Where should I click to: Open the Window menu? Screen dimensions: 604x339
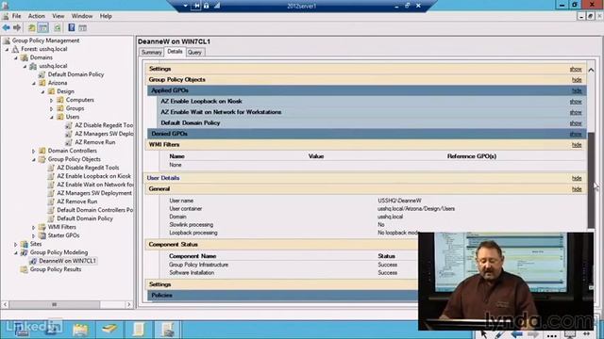click(82, 16)
